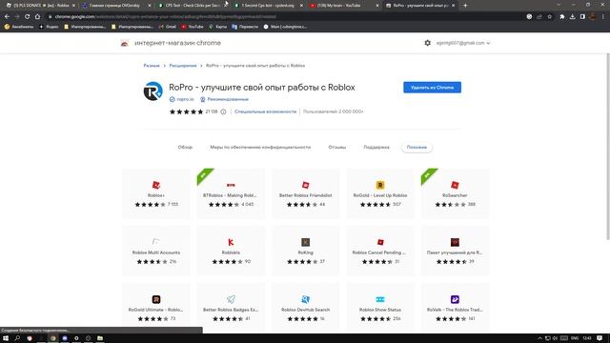Open the extension pack card for Roblox

coord(455,251)
